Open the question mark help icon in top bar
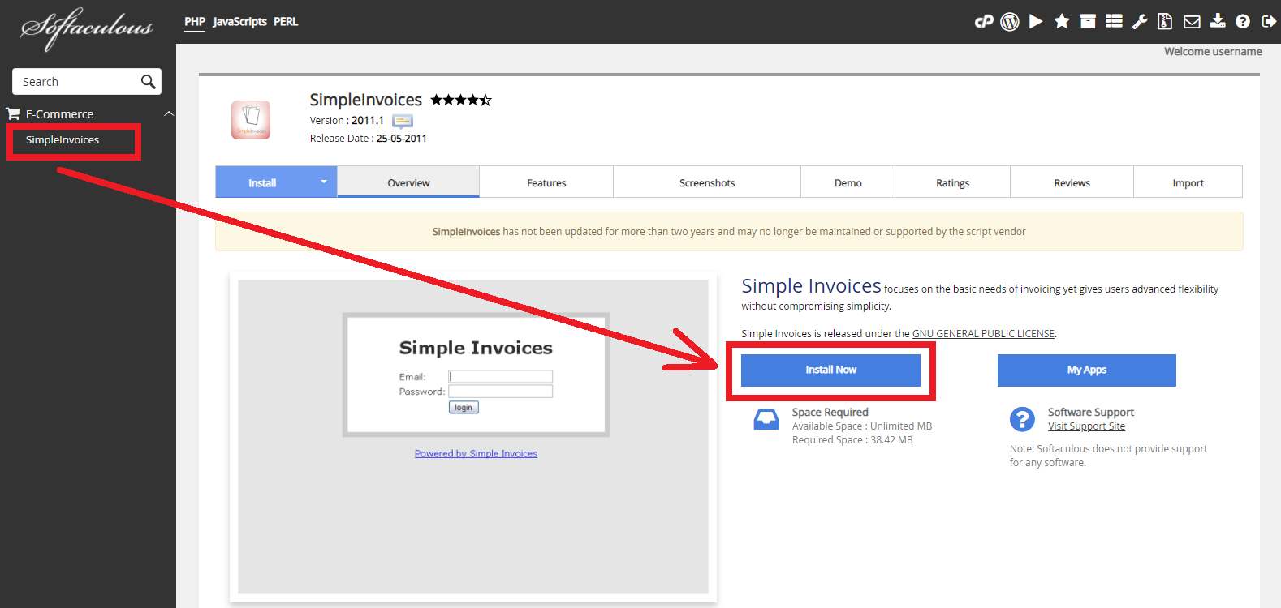 [x=1243, y=22]
